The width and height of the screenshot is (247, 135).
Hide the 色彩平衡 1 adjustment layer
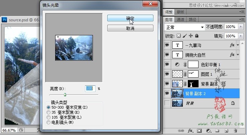(167, 64)
